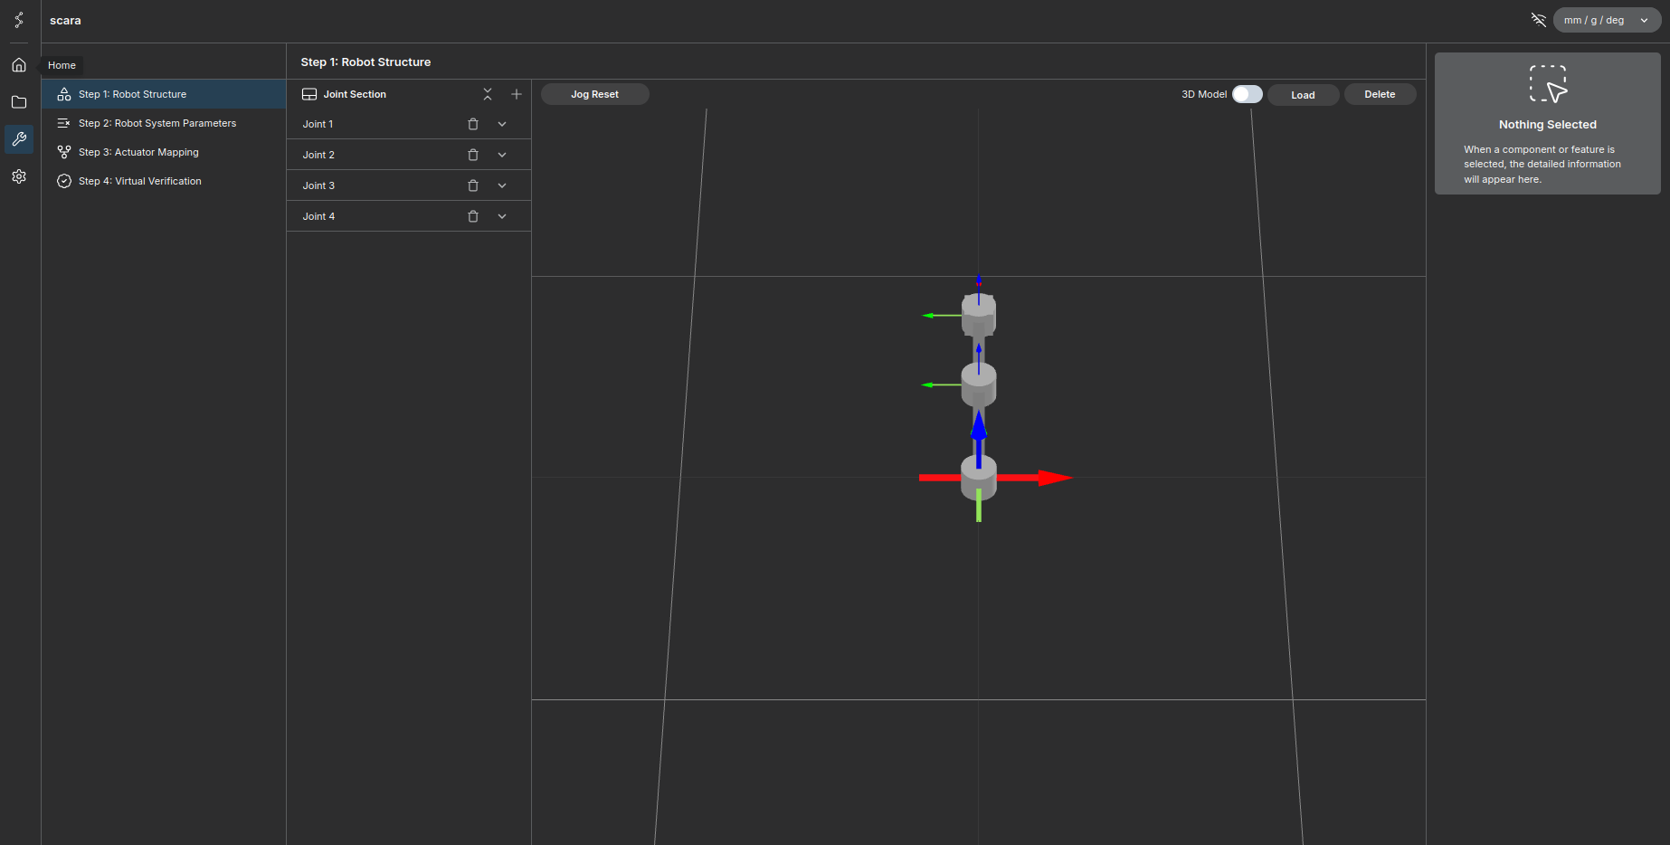The height and width of the screenshot is (845, 1670).
Task: Click the Home icon in the sidebar
Action: click(19, 65)
